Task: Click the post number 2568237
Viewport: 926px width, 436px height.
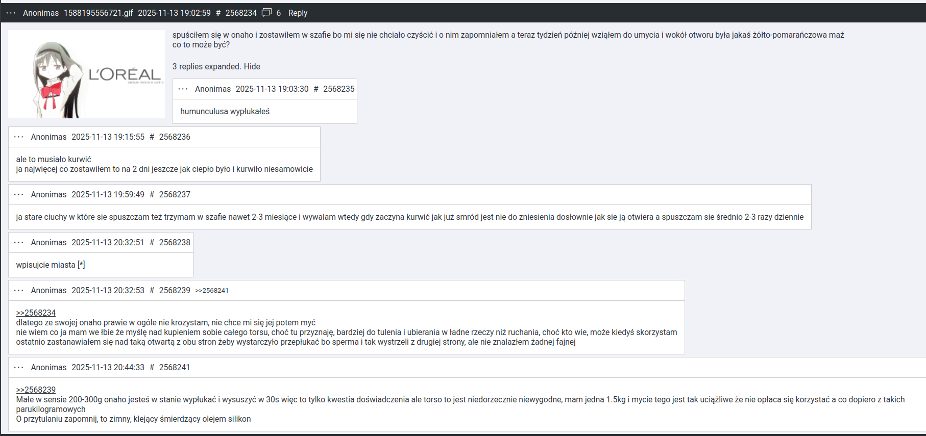Action: point(175,194)
